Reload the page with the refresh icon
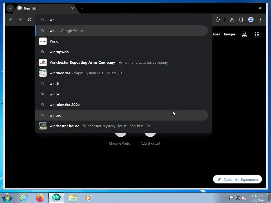Viewport: 271px width, 203px height. (30, 20)
